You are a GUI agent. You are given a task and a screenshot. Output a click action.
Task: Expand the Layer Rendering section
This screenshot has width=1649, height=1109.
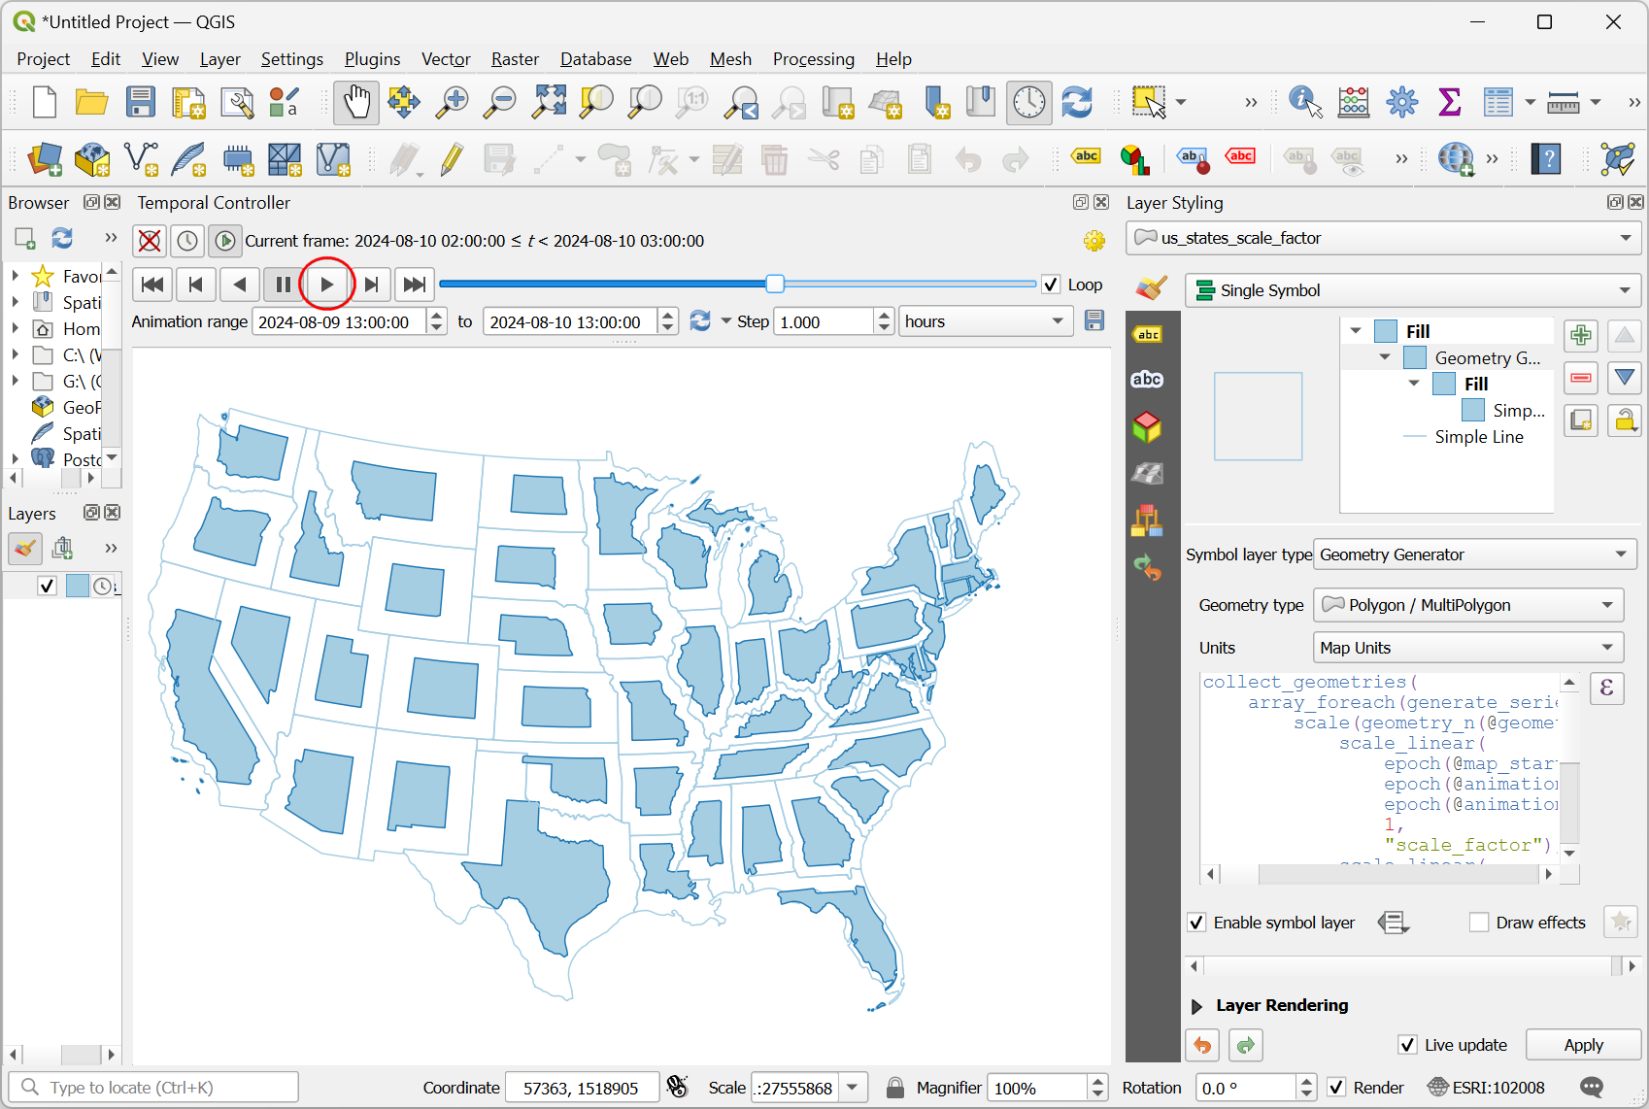point(1197,1006)
